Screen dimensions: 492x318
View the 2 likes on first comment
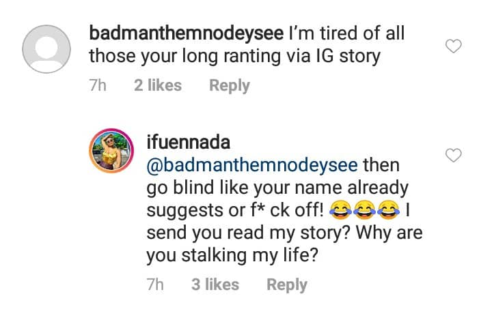pyautogui.click(x=158, y=86)
